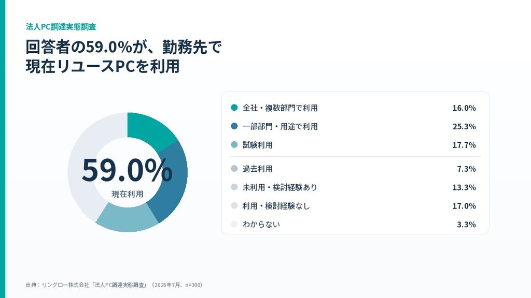Select the light blue donut segment at bottom
The height and width of the screenshot is (298, 531).
127,219
